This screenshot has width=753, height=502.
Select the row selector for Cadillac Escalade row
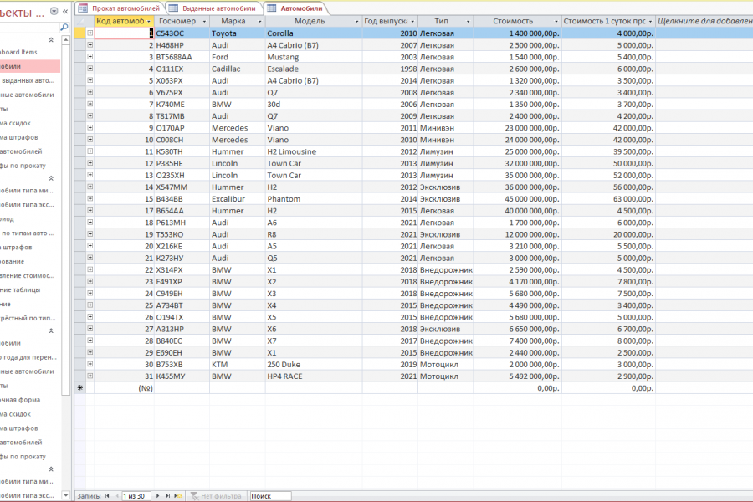80,69
